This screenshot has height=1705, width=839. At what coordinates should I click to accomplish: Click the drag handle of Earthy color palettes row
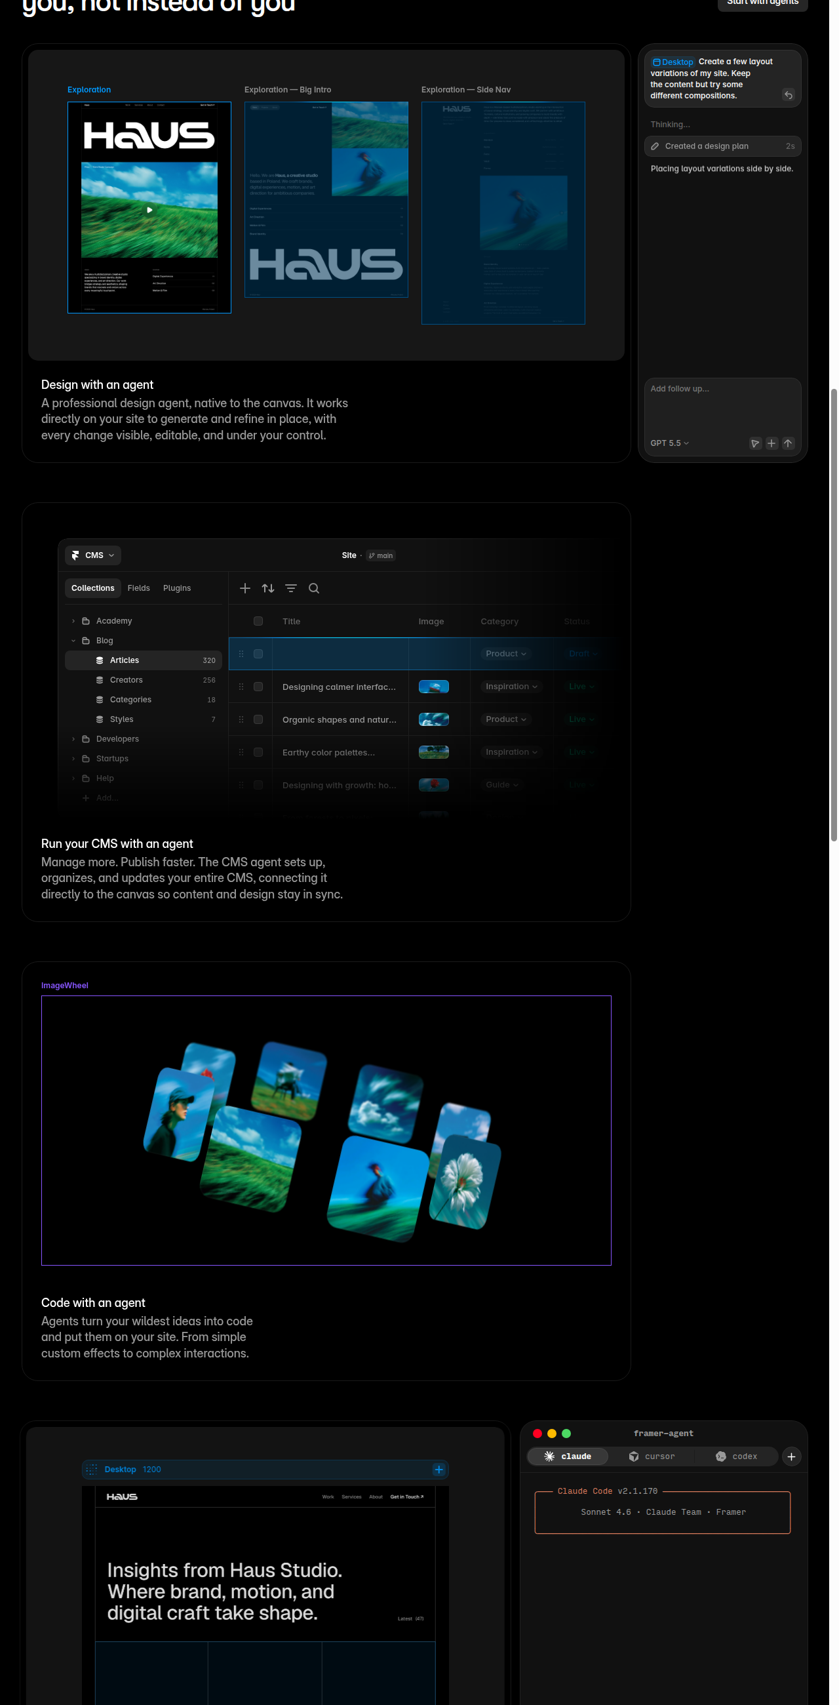pos(241,753)
